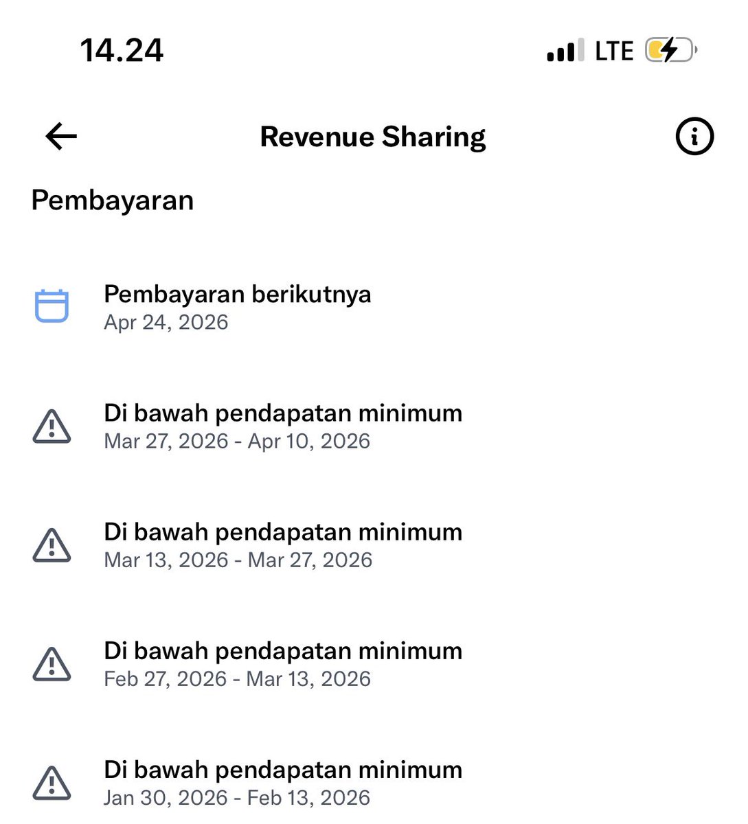Tap the back arrow to leave Revenue Sharing

(60, 136)
